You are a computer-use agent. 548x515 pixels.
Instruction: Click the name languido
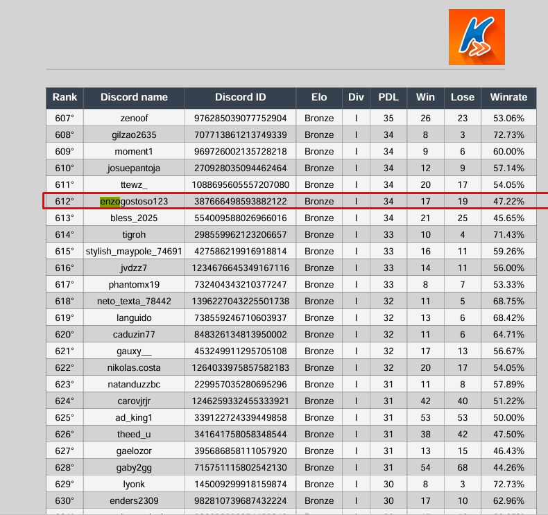(x=134, y=318)
